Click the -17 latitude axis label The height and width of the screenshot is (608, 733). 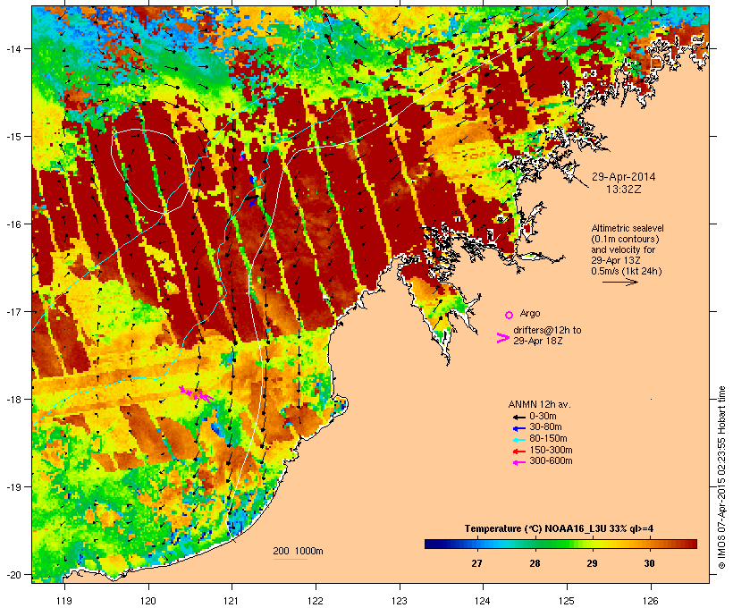[x=13, y=311]
